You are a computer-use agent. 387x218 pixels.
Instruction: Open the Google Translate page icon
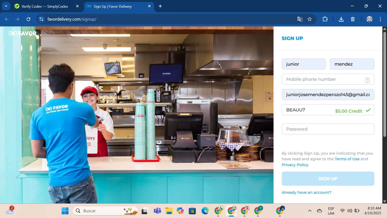point(300,19)
